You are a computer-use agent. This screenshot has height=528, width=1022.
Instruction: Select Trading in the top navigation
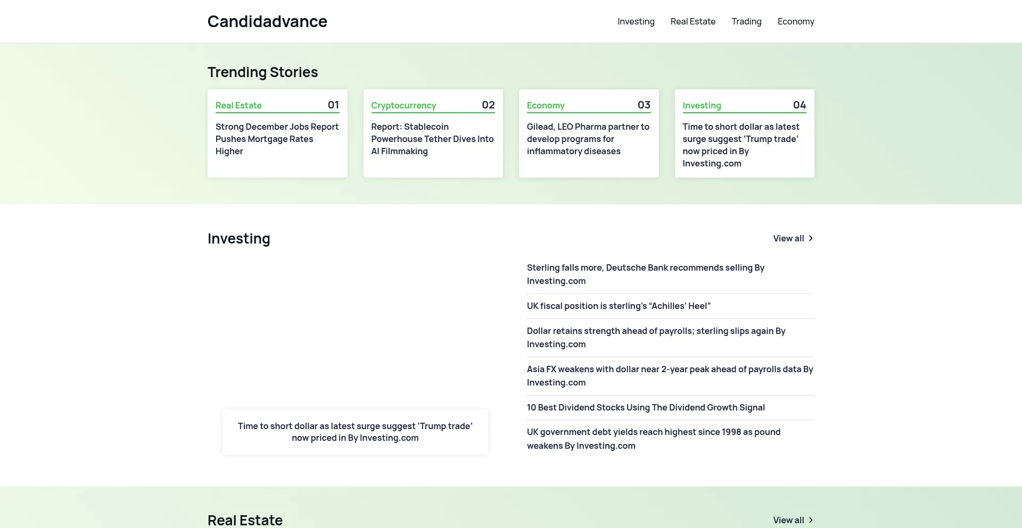point(746,21)
